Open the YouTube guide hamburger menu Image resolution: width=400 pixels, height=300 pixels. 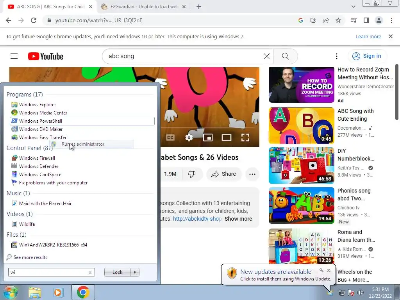14,56
